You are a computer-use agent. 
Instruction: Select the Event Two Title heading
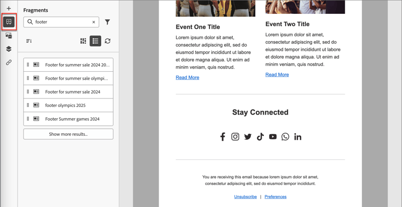point(287,24)
